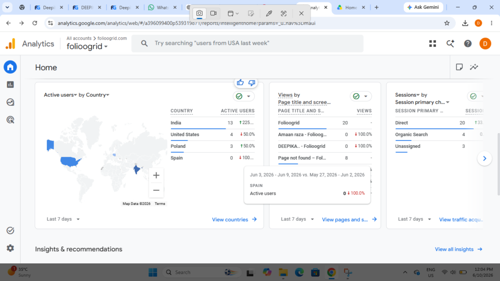Open the Insights trend line icon
This screenshot has height=281, width=500.
(474, 67)
